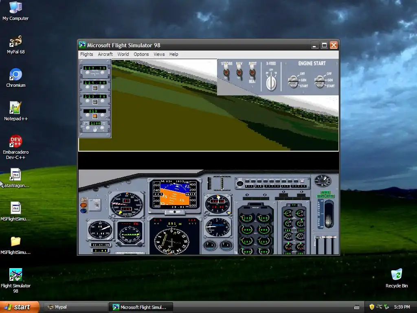This screenshot has height=313, width=417.
Task: Click the horizontal situation indicator compass
Action: pos(172,241)
